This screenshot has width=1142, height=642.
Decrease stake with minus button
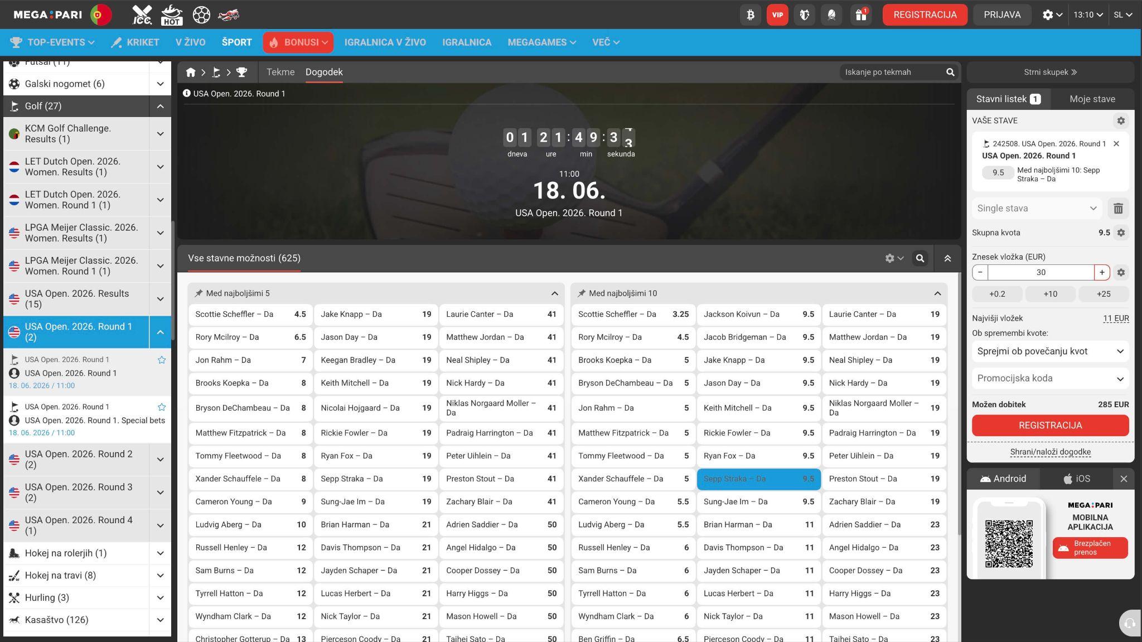pyautogui.click(x=980, y=272)
